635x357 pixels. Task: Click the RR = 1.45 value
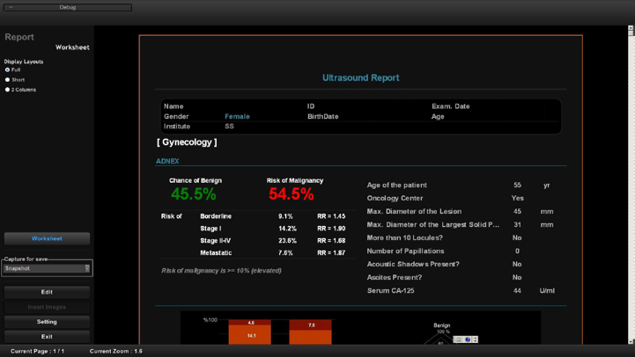pyautogui.click(x=331, y=216)
